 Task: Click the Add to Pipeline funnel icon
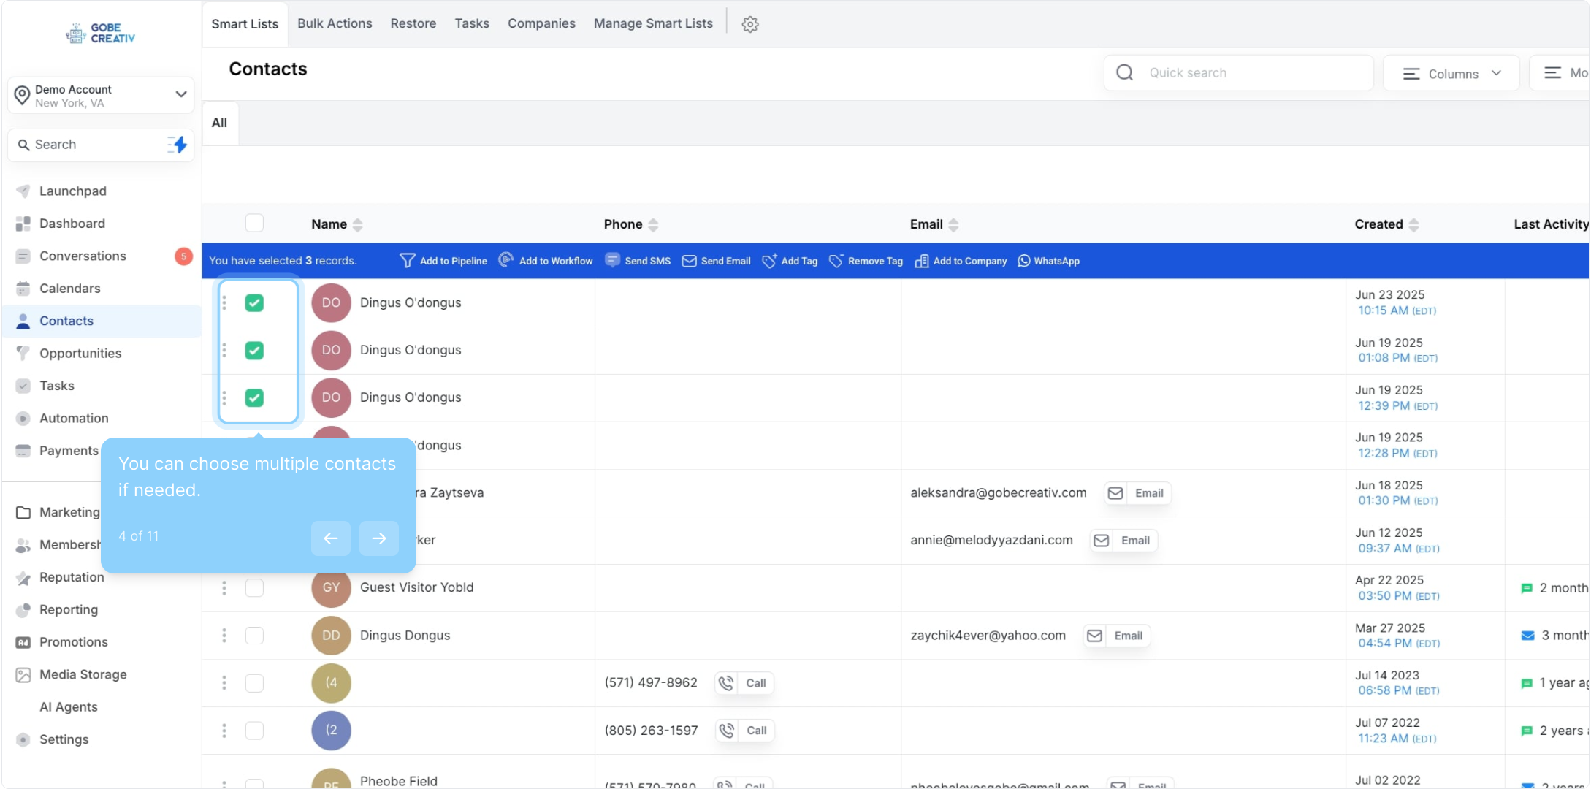[407, 261]
